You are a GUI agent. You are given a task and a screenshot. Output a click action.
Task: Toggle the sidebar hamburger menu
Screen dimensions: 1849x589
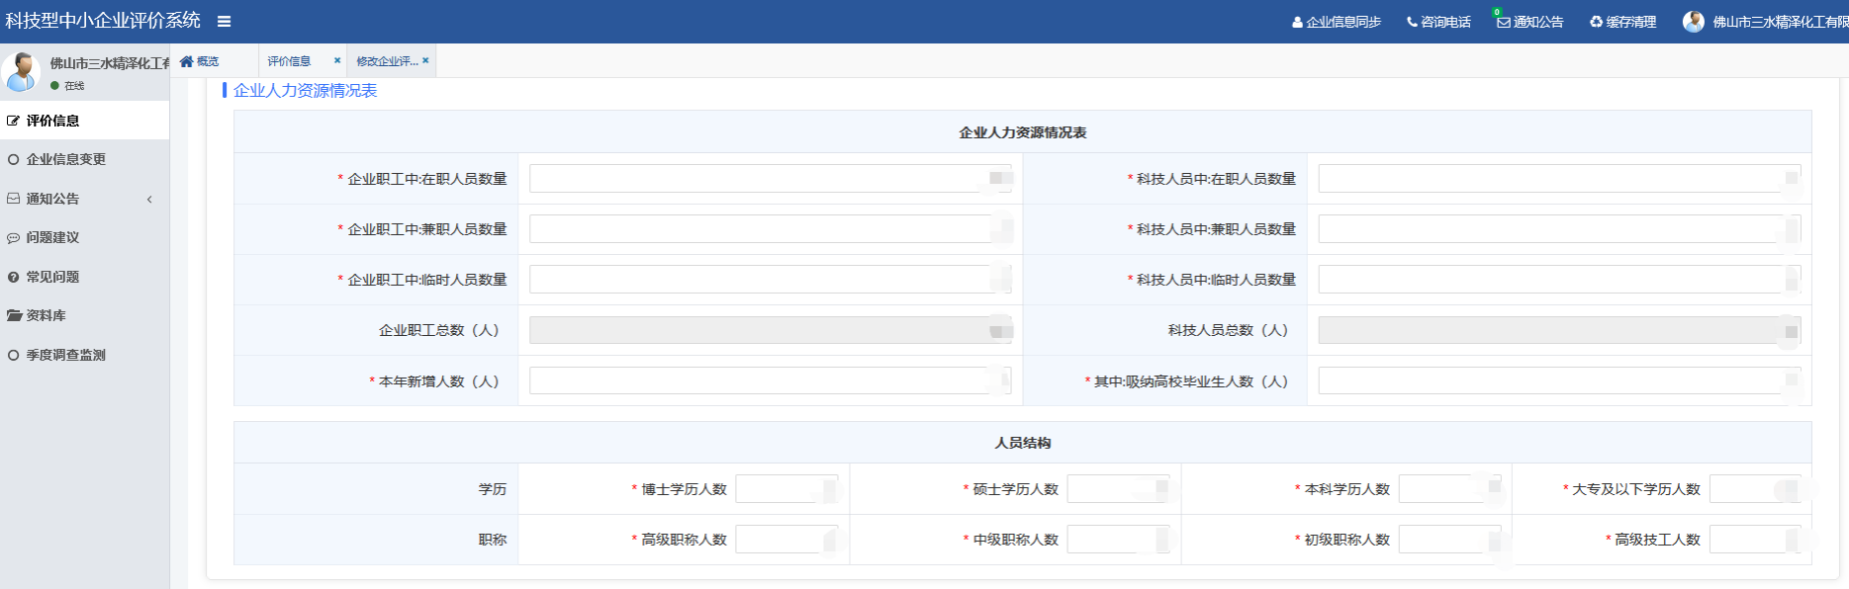pos(225,22)
